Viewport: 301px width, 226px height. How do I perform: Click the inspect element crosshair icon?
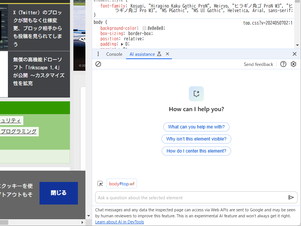100,183
